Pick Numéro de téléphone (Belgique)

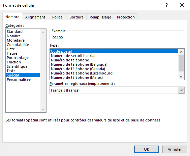click(x=114, y=64)
